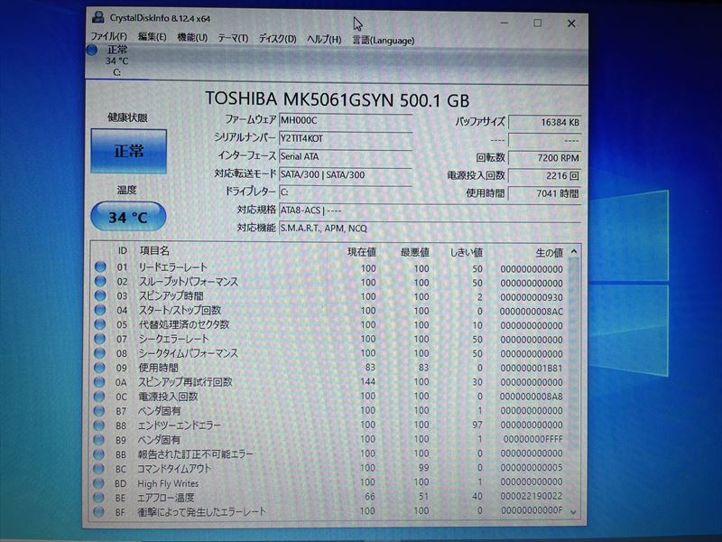Click the 最悪値 column header
The width and height of the screenshot is (722, 542).
[414, 252]
